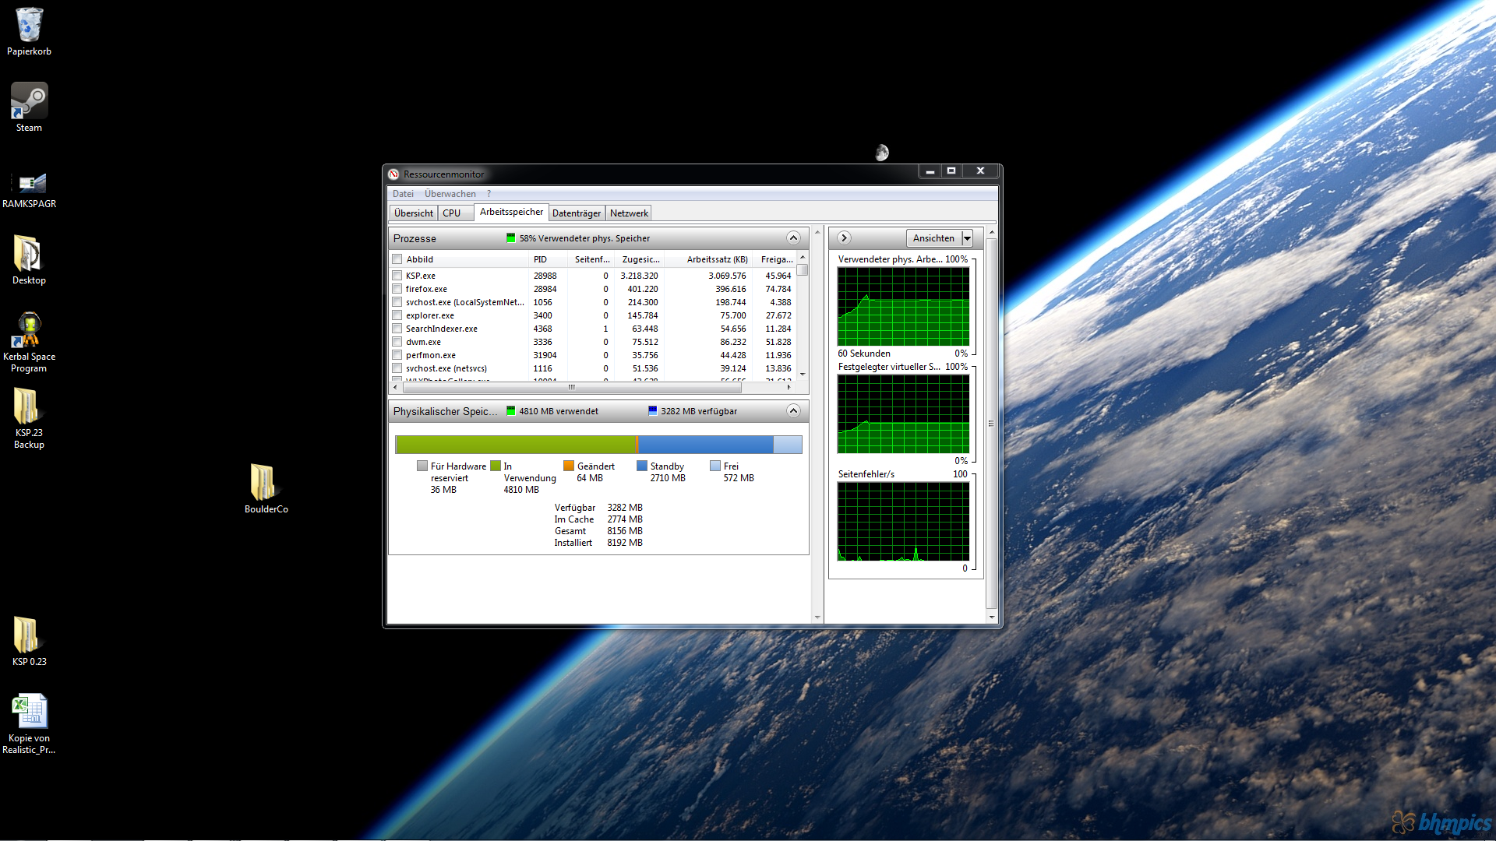1496x841 pixels.
Task: Switch to the CPU tab
Action: pos(451,213)
